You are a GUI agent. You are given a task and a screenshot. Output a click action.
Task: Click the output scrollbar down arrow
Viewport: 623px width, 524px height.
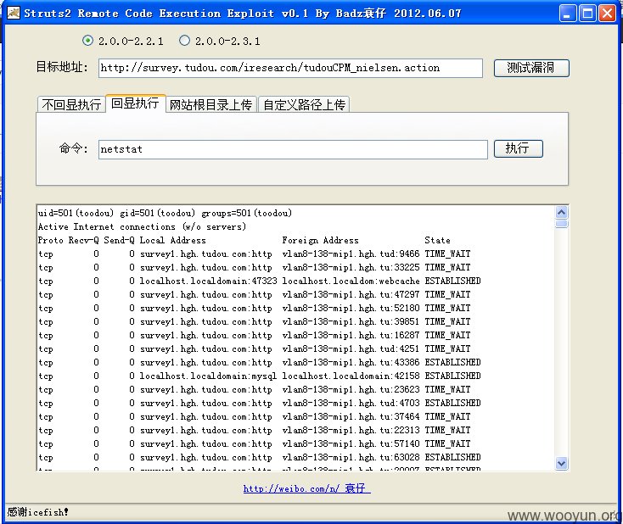pos(561,463)
